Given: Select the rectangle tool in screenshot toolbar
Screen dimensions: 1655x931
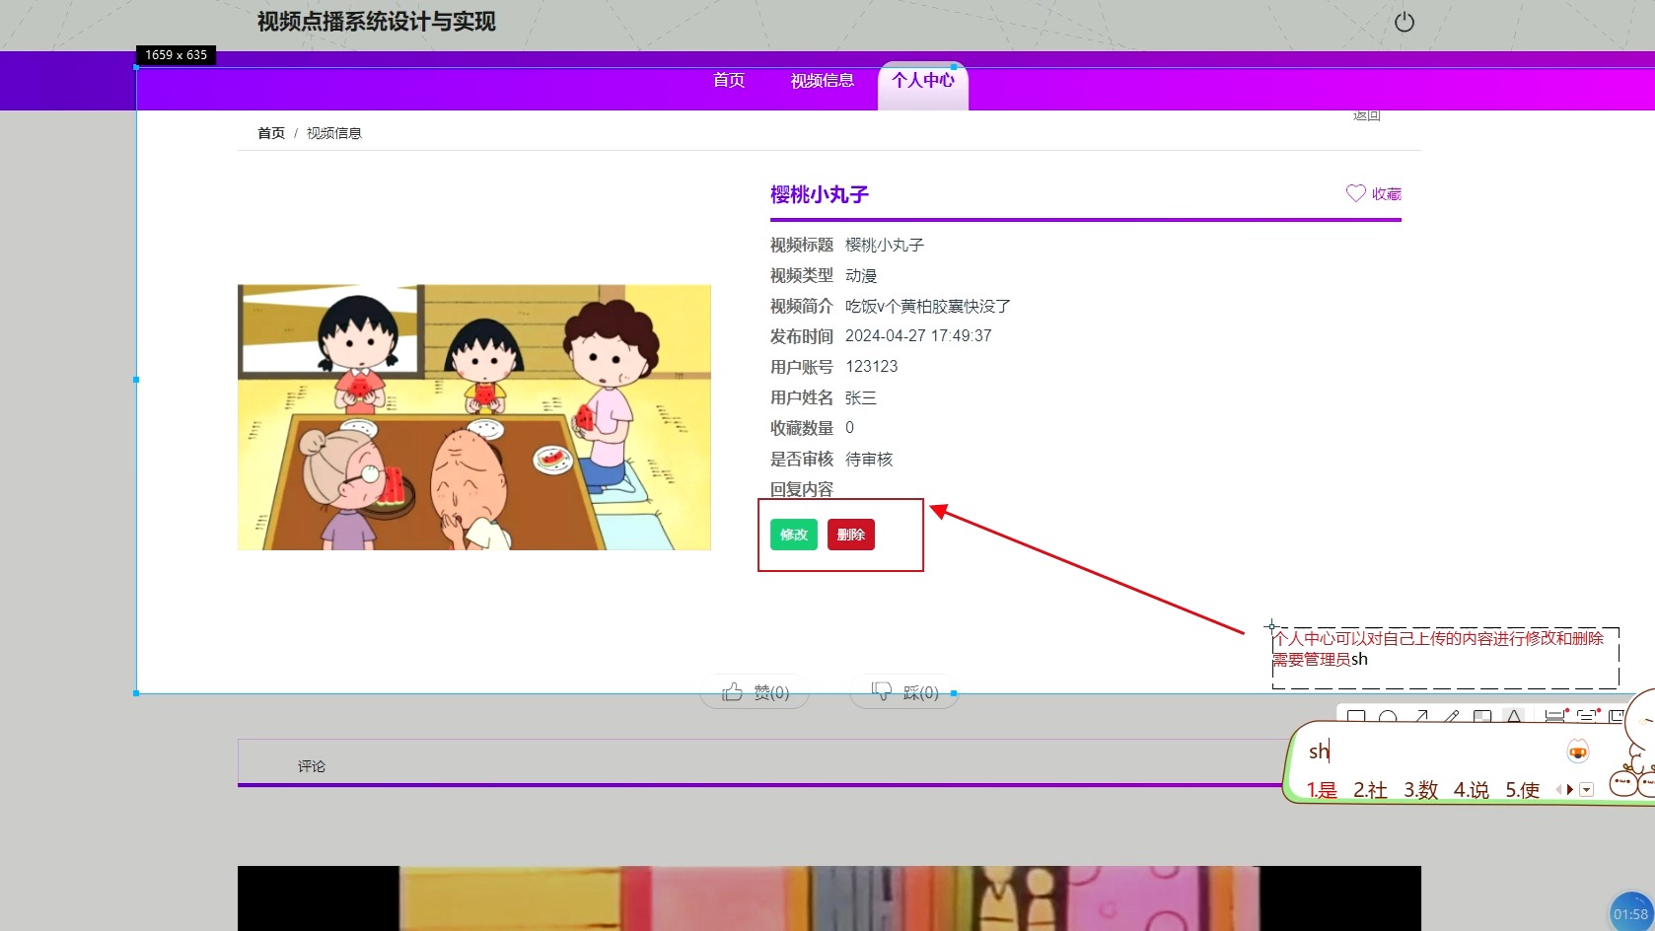Looking at the screenshot, I should 1356,717.
